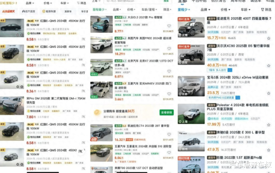Open 品牌 dropdown in left screenshot
Image resolution: width=275 pixels, height=173 pixels.
[x=30, y=3]
